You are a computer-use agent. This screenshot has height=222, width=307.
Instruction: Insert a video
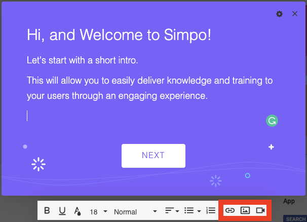[x=260, y=210]
